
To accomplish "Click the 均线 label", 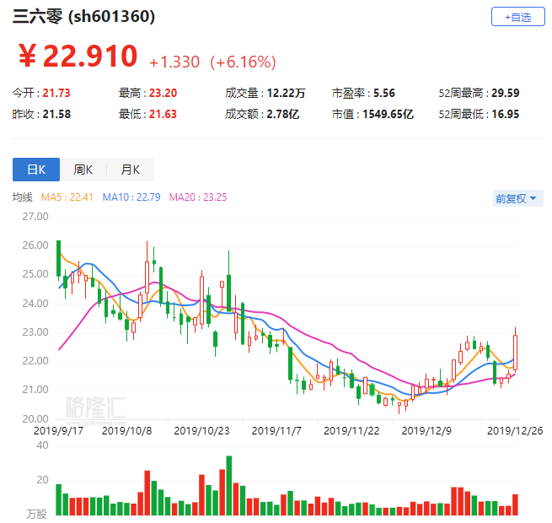I will tap(22, 197).
